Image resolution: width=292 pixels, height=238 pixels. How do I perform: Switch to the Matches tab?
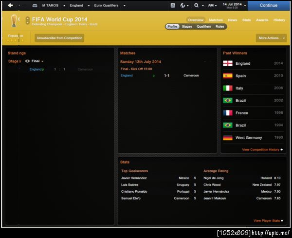tap(216, 20)
